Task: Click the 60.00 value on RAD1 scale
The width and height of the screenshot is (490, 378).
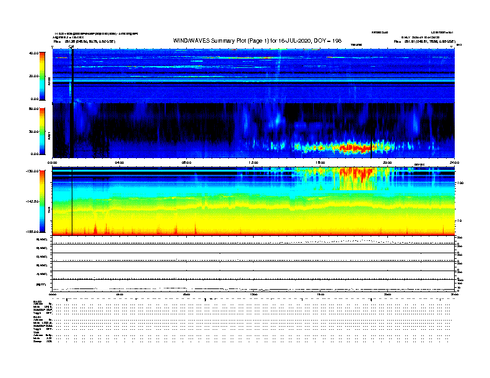Action: [33, 109]
